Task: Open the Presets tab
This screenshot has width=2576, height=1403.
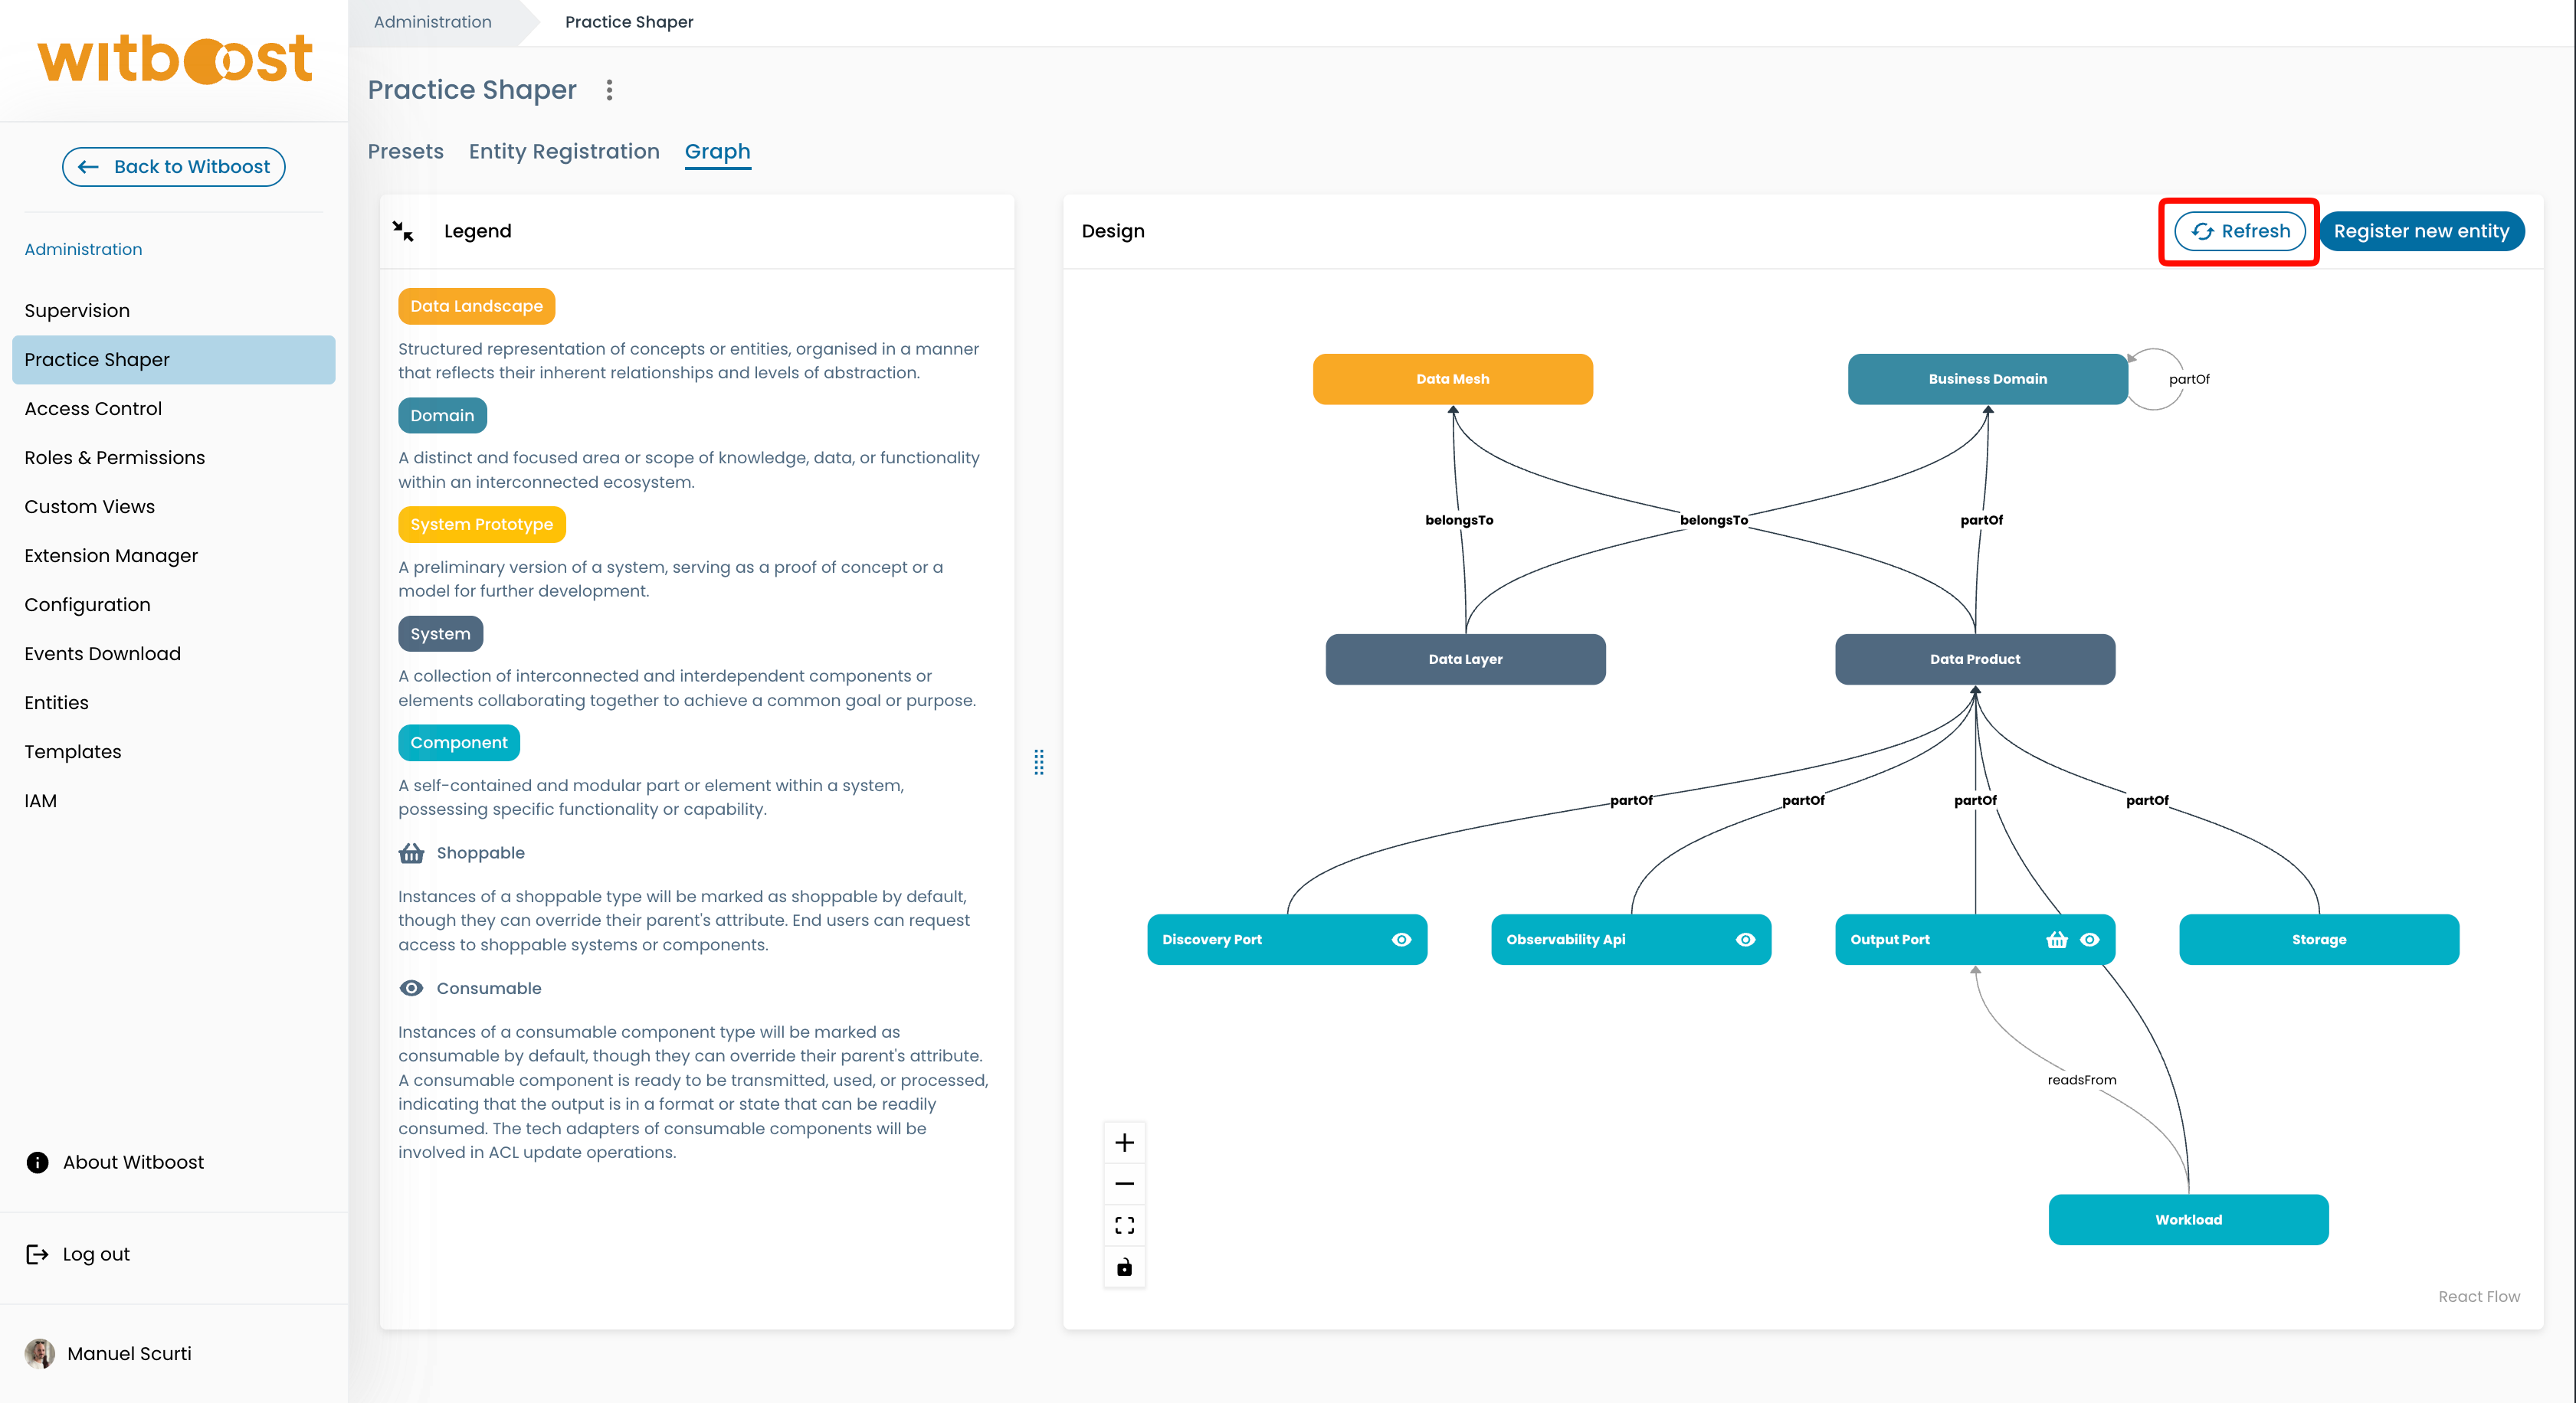Action: 405,152
